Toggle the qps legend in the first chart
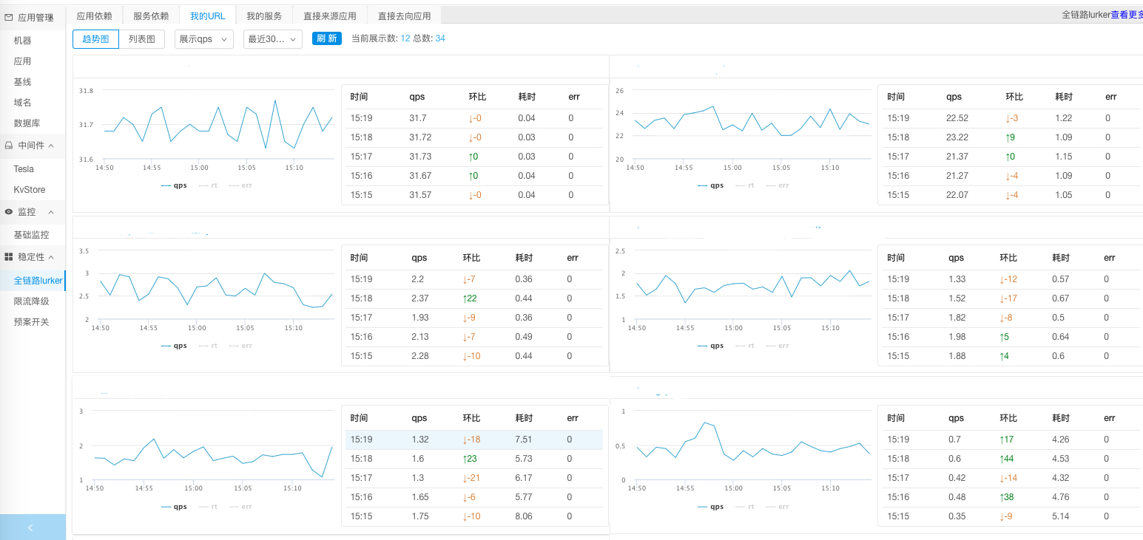1143x540 pixels. click(175, 185)
